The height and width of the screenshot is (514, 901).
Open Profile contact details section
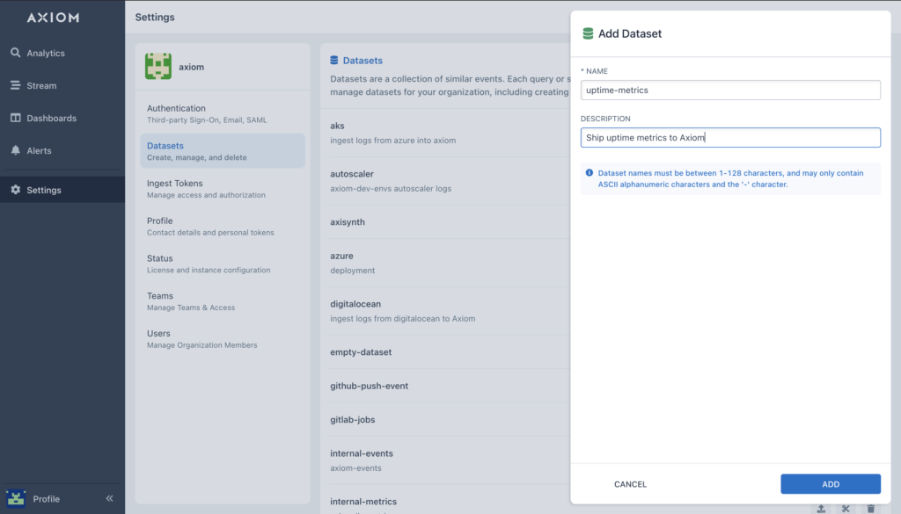pos(223,226)
